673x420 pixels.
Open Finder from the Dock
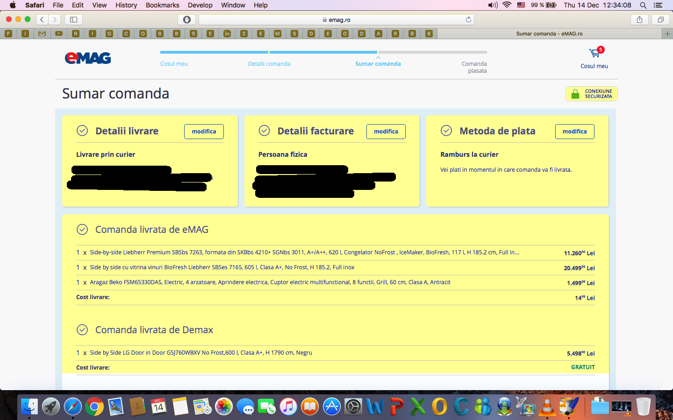(29, 406)
